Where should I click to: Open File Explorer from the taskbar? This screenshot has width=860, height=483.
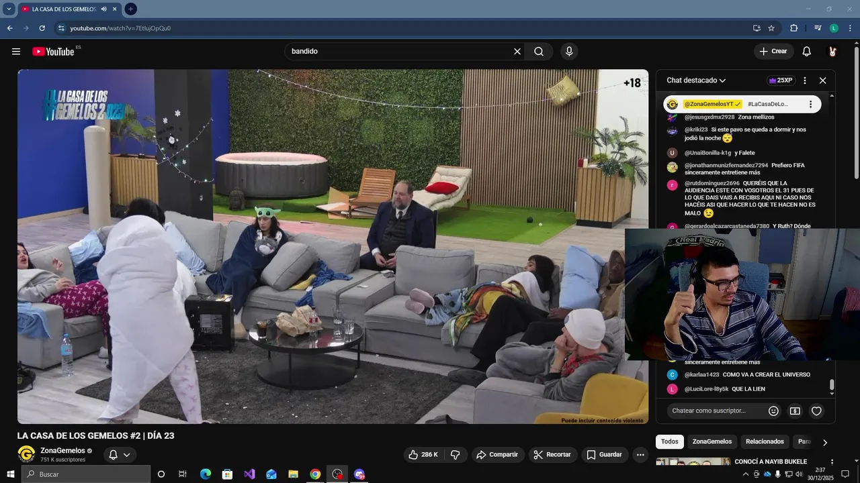tap(293, 474)
